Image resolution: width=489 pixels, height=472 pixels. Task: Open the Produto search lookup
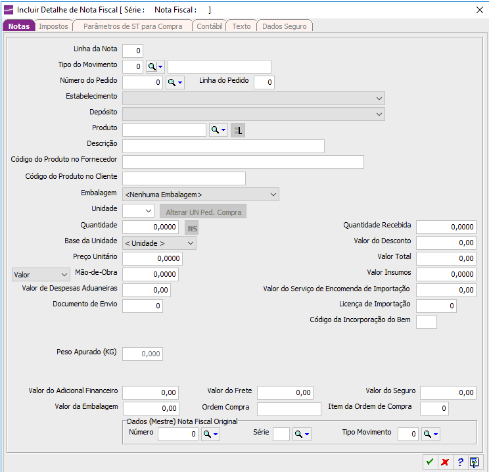[219, 130]
